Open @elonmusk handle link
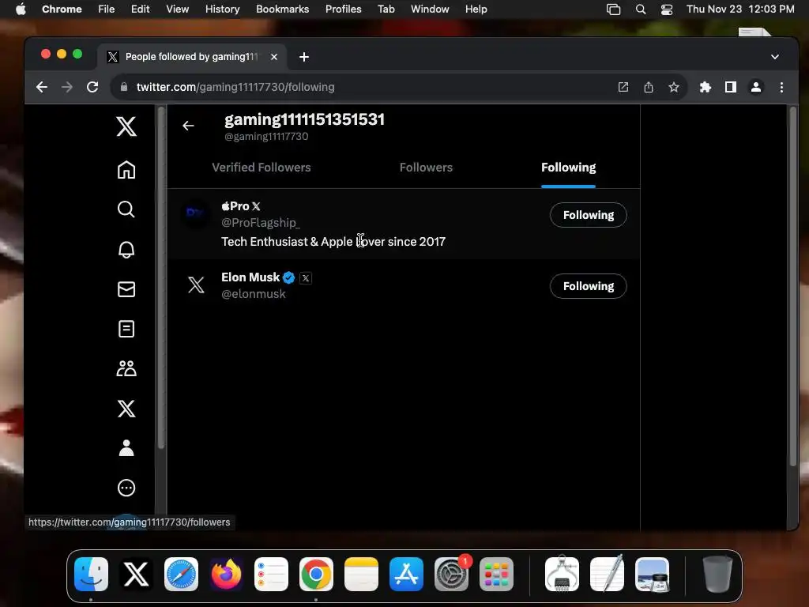Screen dimensions: 809x607 [254, 294]
